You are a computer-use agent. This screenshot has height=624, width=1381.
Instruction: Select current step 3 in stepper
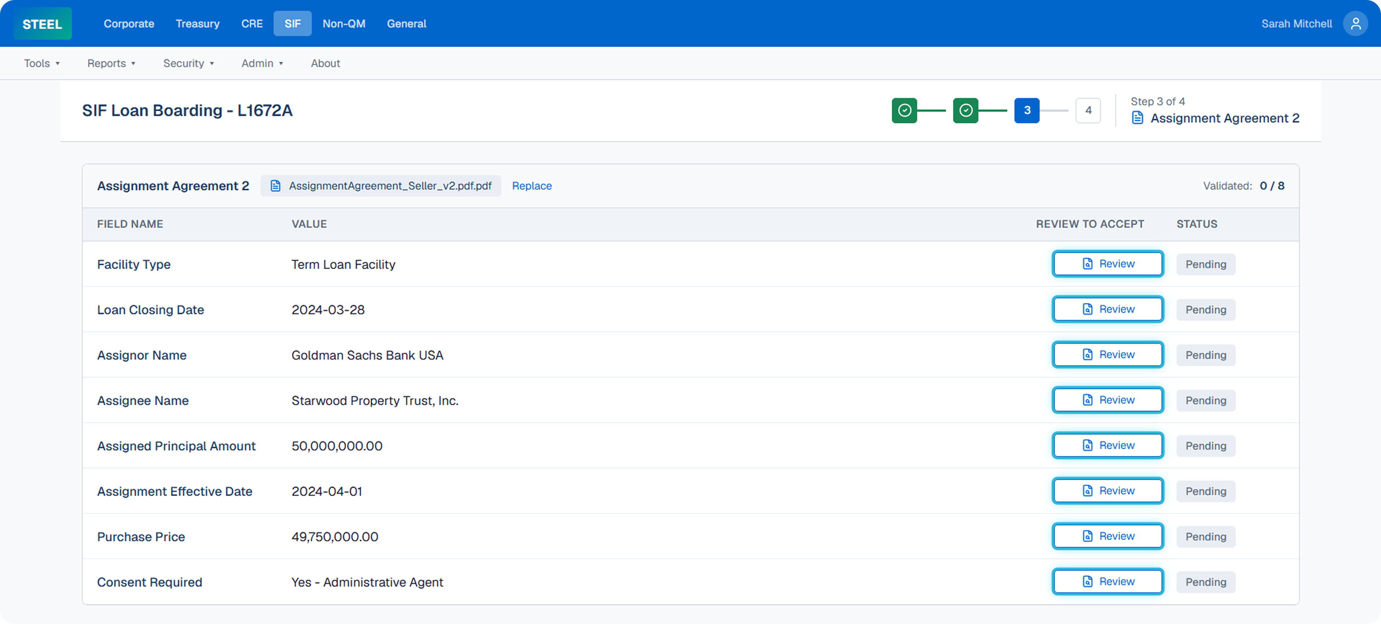click(1027, 110)
